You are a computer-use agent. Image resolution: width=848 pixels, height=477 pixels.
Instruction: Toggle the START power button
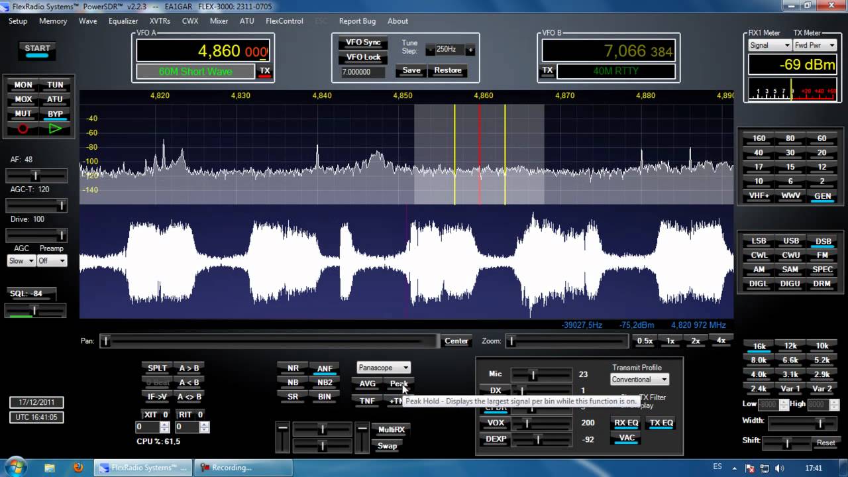(x=37, y=50)
